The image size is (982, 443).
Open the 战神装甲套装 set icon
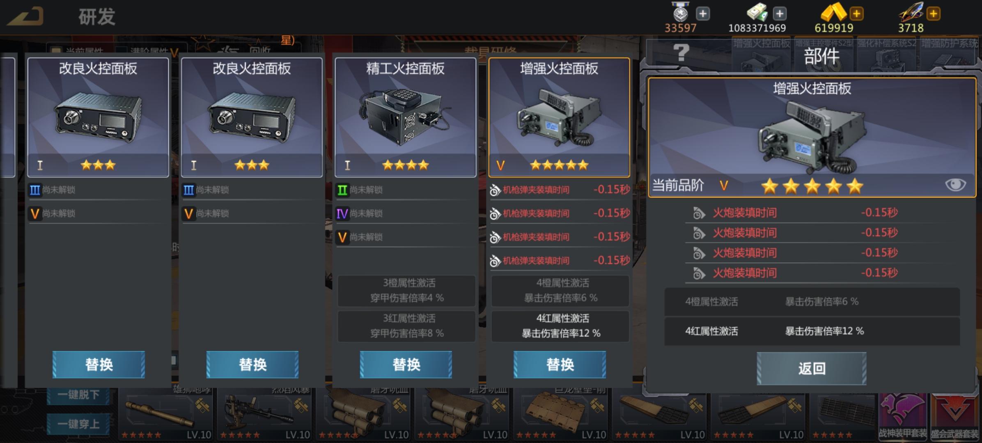[903, 417]
